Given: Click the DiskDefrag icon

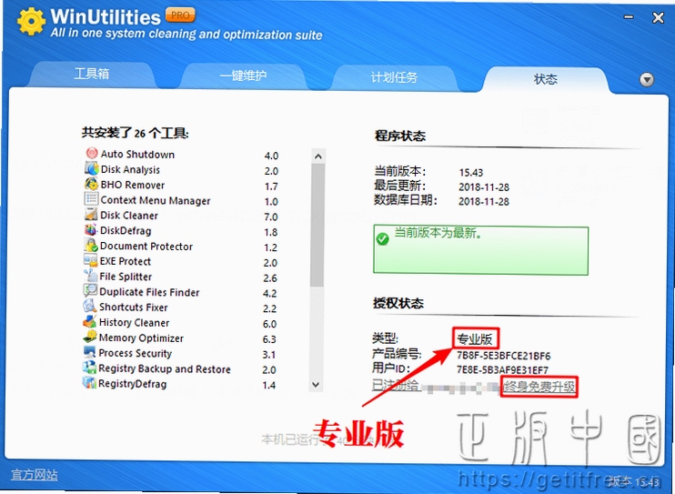Looking at the screenshot, I should (x=90, y=229).
